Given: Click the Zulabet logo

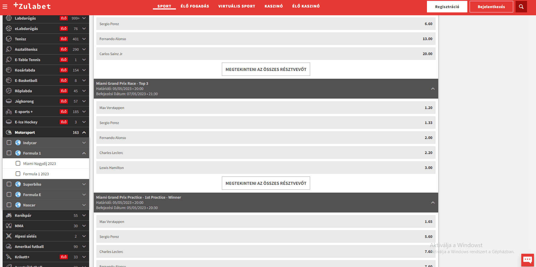Looking at the screenshot, I should pyautogui.click(x=32, y=6).
